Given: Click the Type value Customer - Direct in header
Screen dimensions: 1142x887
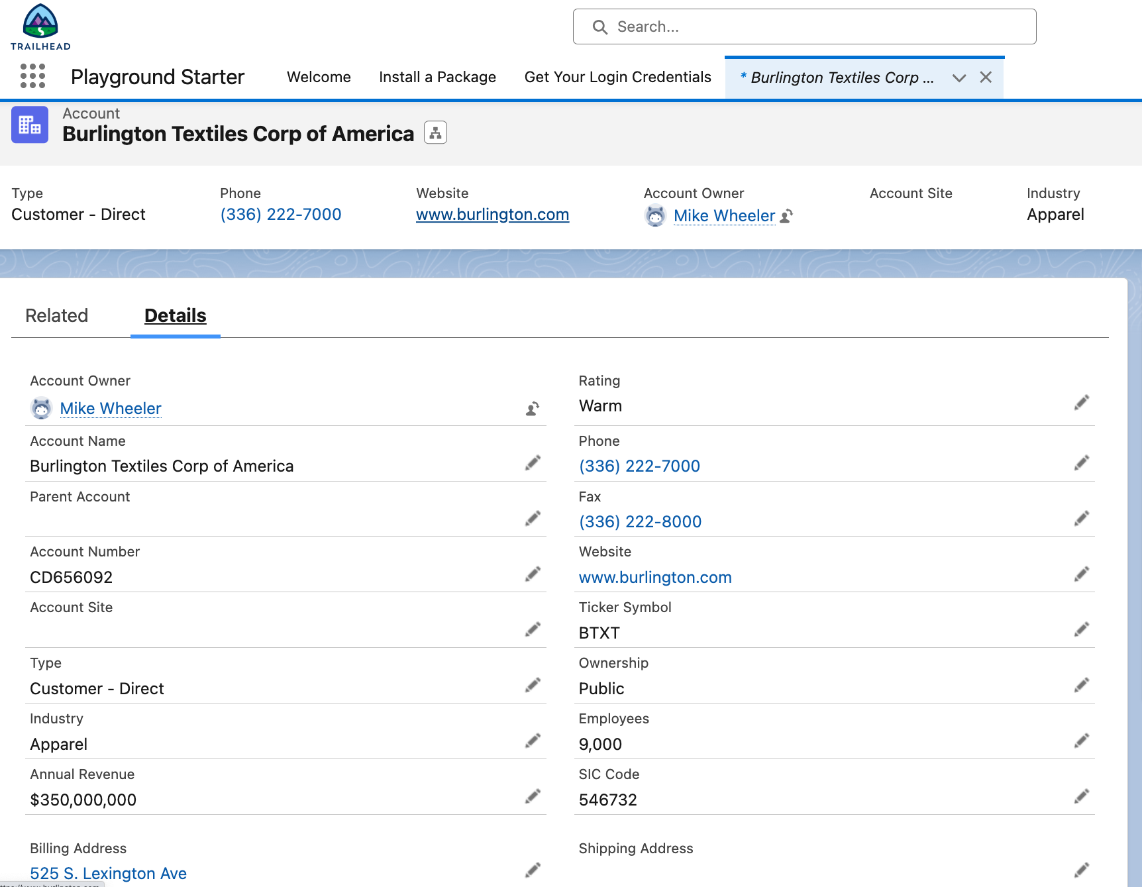Looking at the screenshot, I should coord(78,215).
